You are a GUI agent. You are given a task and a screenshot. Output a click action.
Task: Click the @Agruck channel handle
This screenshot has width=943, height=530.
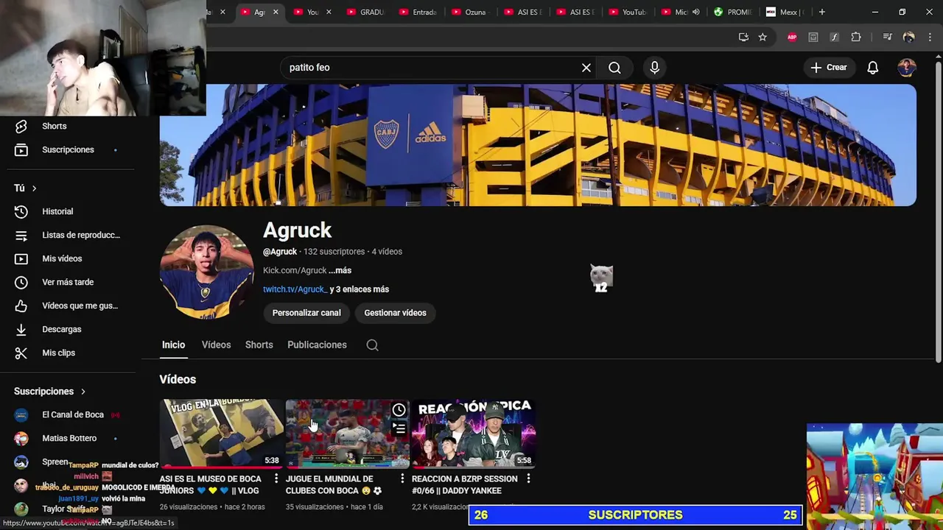coord(280,252)
